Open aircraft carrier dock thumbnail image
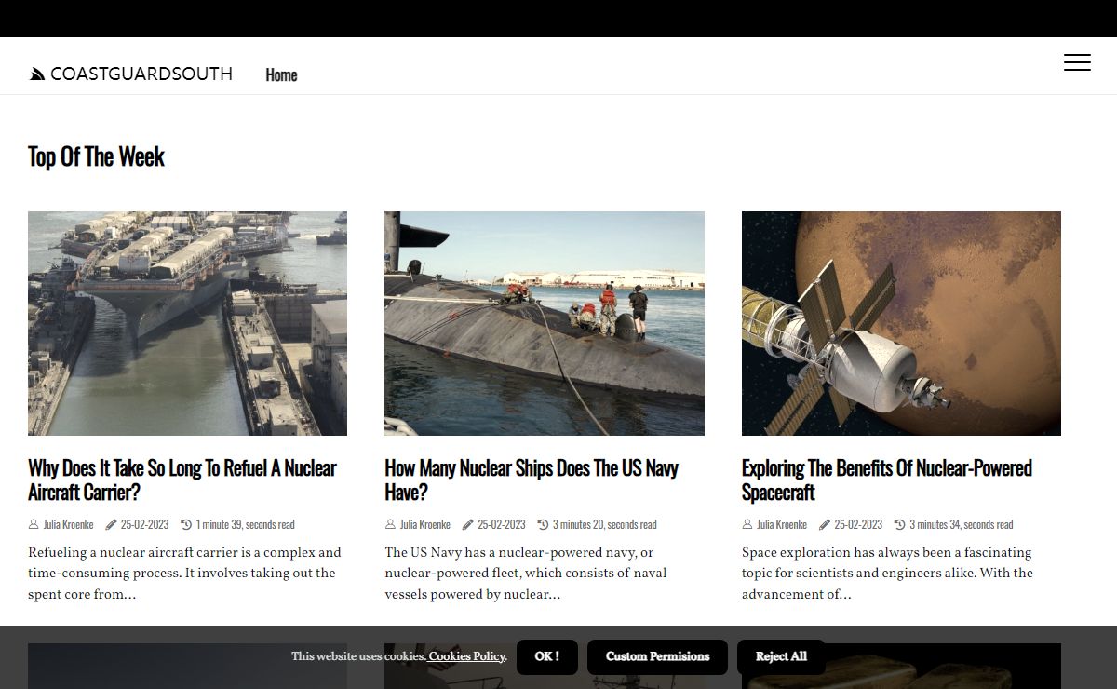This screenshot has width=1117, height=689. (x=187, y=323)
